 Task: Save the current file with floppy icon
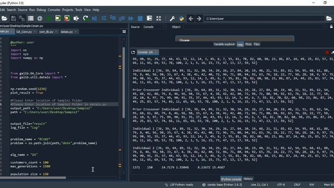[x=14, y=19]
